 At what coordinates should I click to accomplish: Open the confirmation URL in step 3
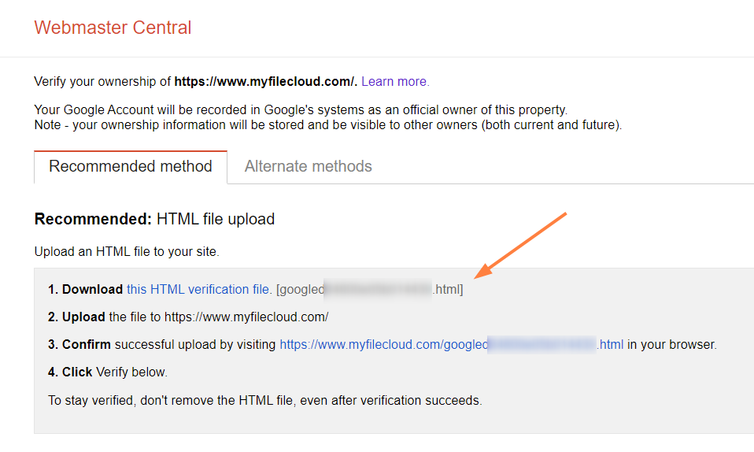point(451,344)
